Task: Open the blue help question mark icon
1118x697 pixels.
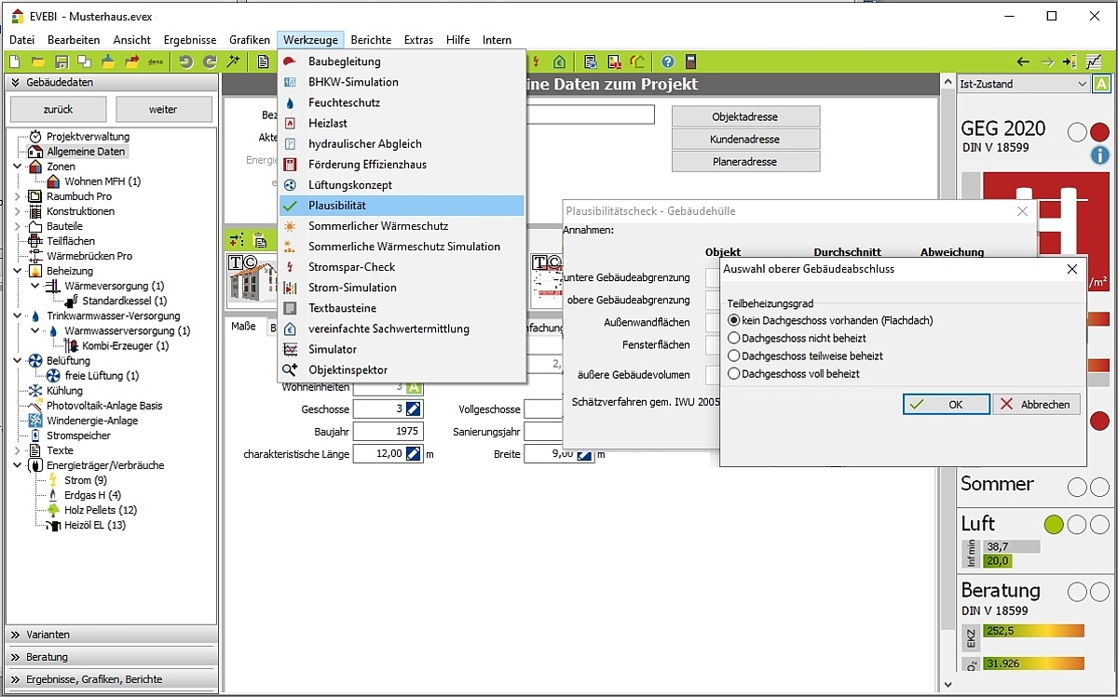Action: click(667, 61)
